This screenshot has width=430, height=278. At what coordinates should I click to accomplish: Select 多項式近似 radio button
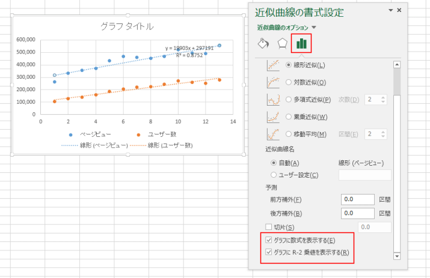[288, 100]
